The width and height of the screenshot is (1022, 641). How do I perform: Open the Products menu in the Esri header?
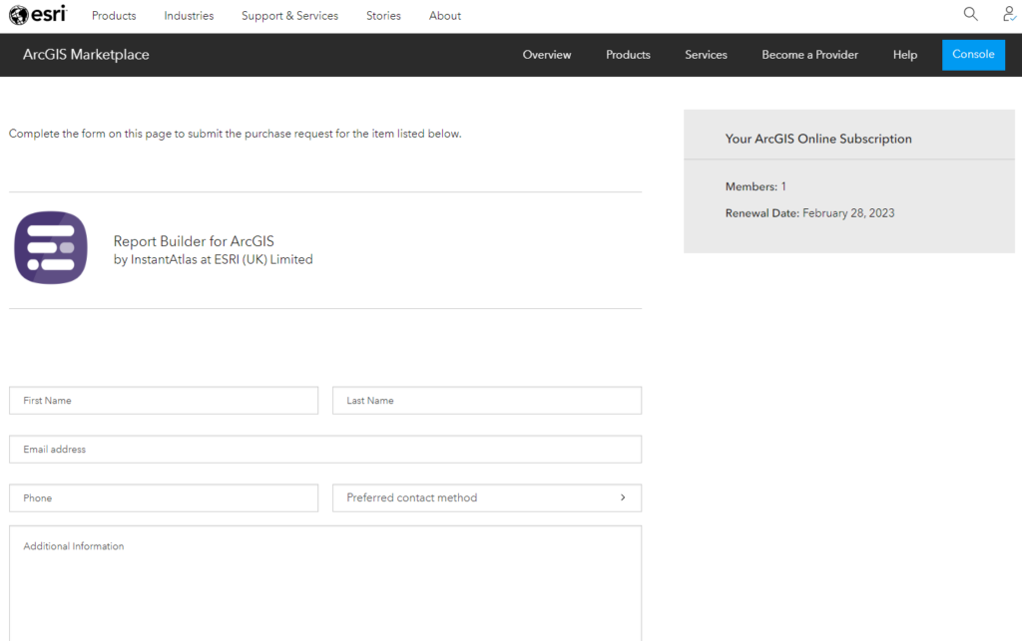coord(113,15)
